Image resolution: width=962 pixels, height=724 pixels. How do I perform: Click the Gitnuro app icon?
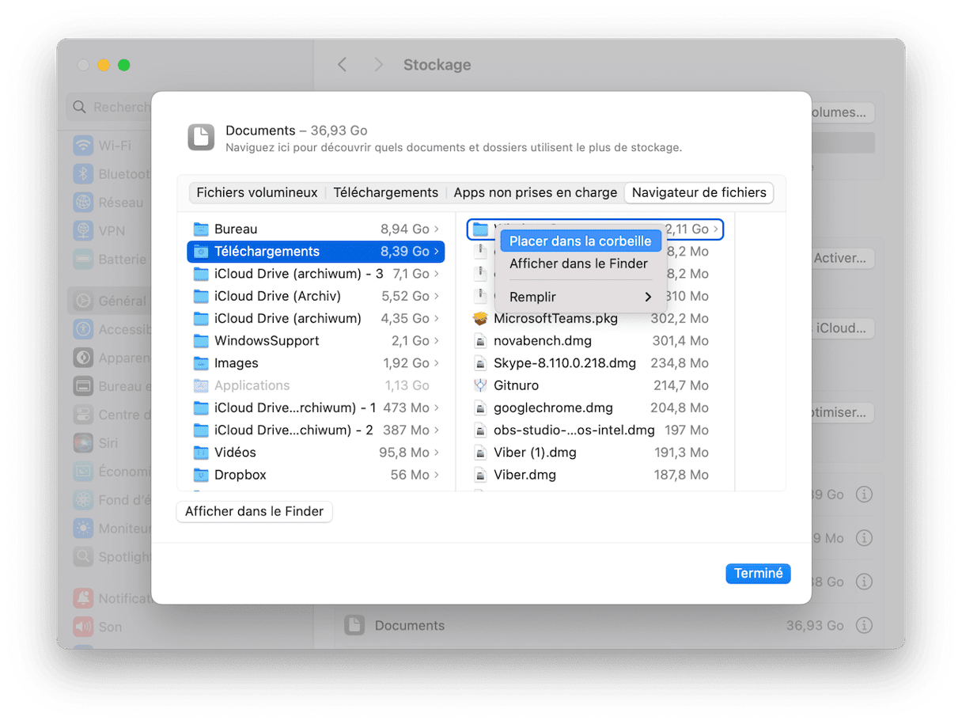pos(479,385)
